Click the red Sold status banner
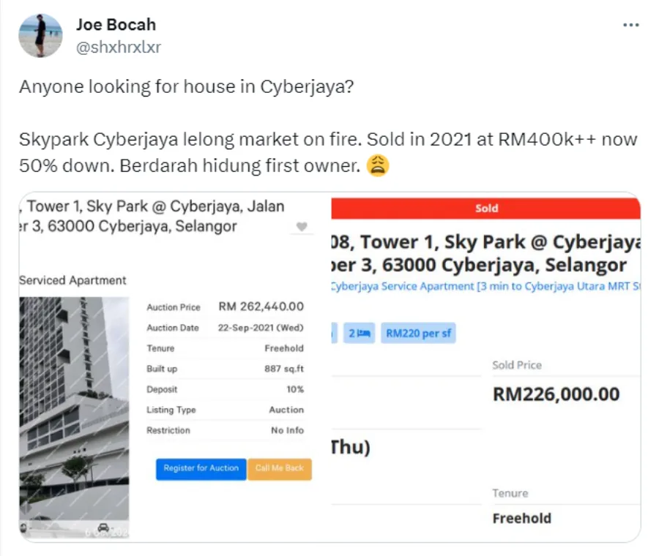The width and height of the screenshot is (659, 556). [x=485, y=209]
